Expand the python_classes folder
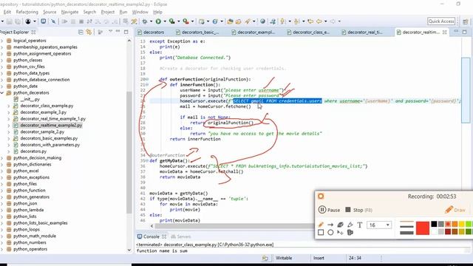Viewport: 473px width, 266px height. click(x=2, y=60)
